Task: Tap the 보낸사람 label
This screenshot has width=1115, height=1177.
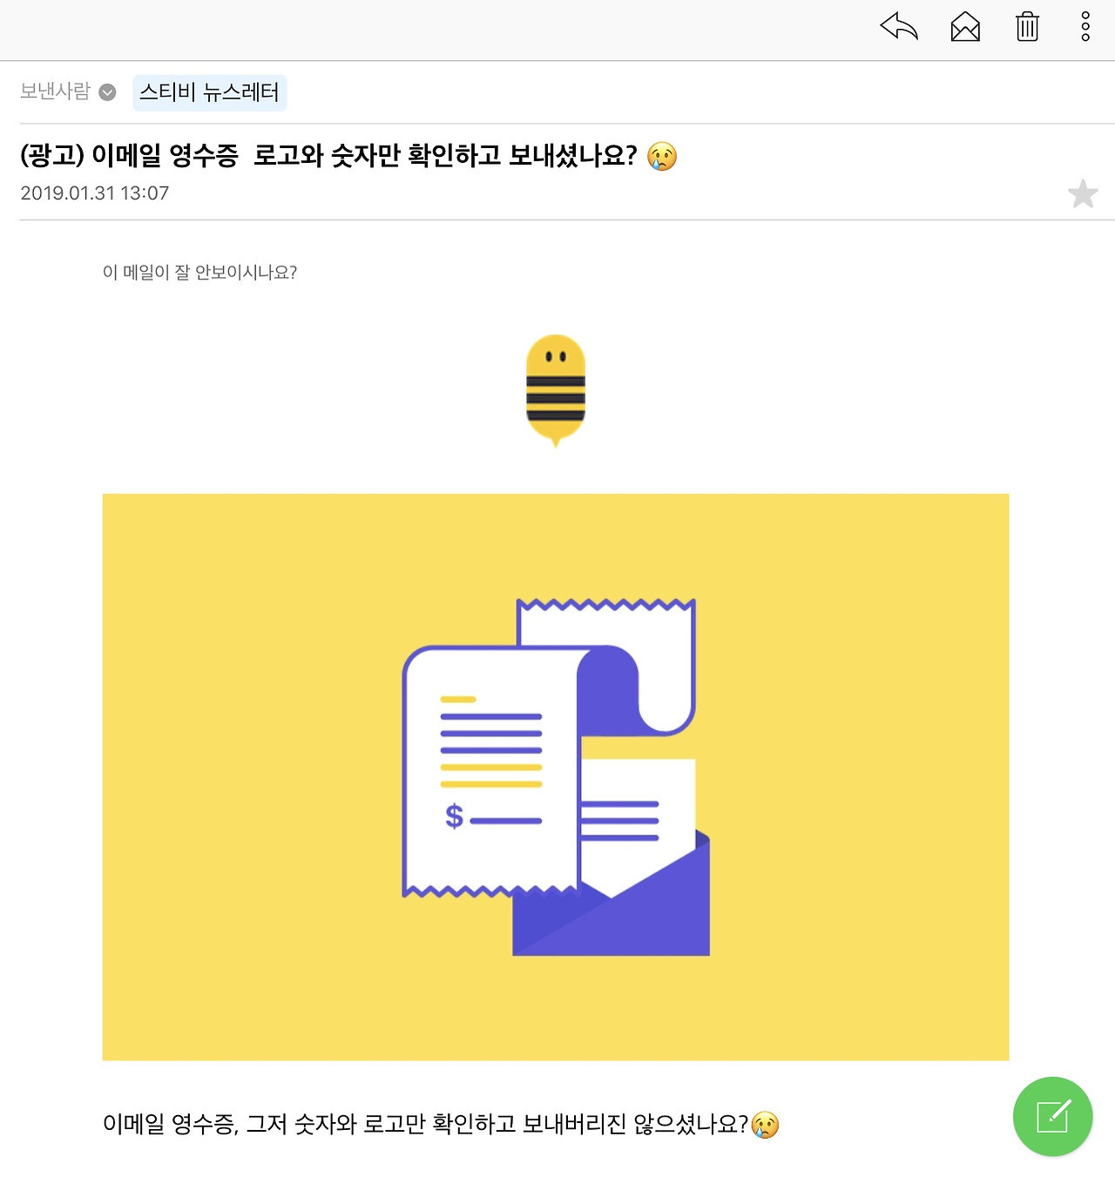Action: 55,91
